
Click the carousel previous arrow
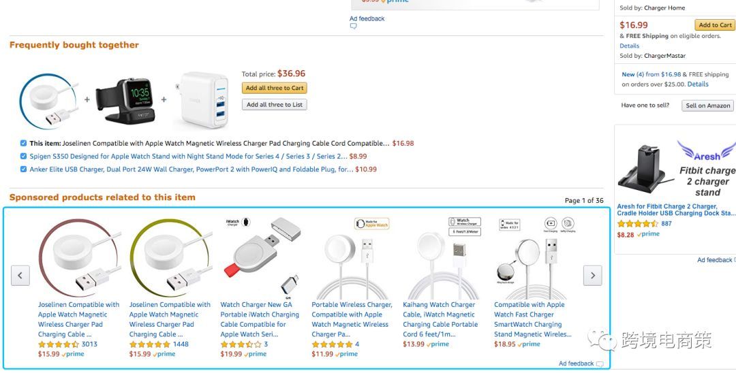pyautogui.click(x=20, y=275)
